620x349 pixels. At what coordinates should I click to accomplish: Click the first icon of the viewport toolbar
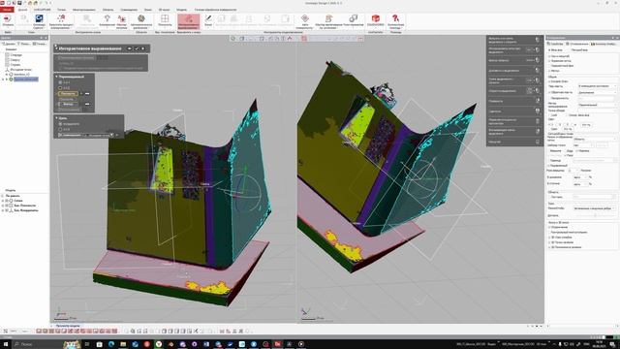coord(232,39)
